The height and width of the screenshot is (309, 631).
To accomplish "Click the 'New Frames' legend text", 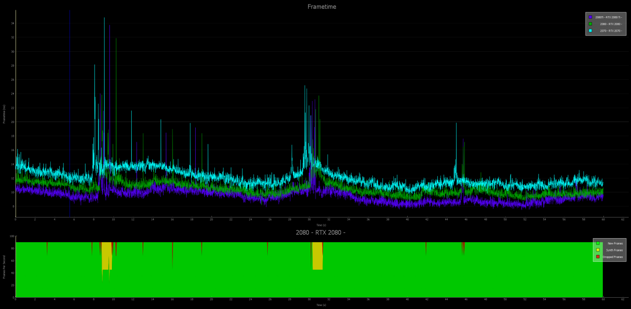I will 615,244.
